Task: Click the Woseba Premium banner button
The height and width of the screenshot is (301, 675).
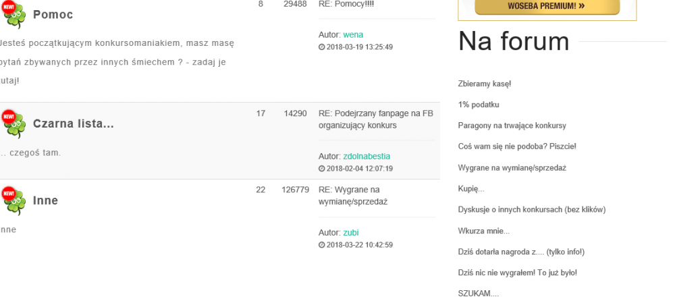Action: 547,7
